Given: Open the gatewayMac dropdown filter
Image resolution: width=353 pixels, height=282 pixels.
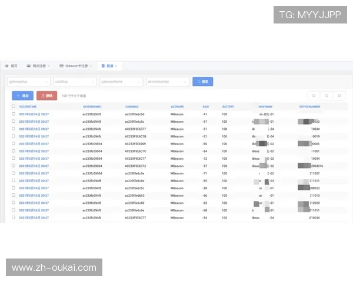Looking at the screenshot, I should (x=28, y=82).
